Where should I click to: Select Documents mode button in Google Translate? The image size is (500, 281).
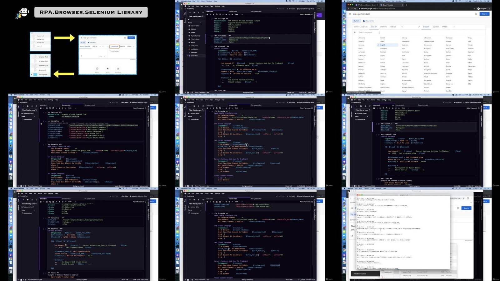(x=368, y=21)
